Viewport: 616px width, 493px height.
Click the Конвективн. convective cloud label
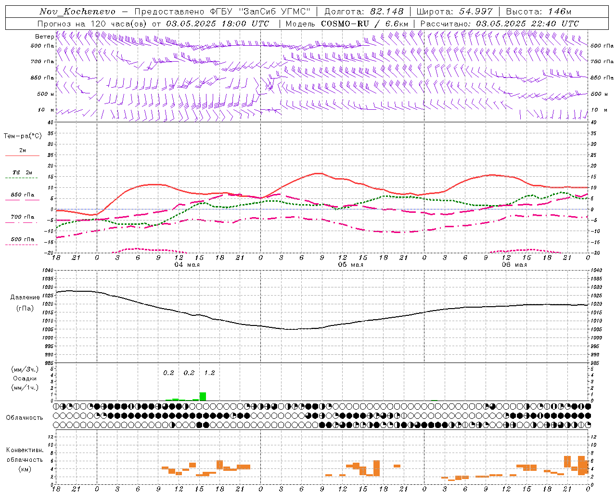pyautogui.click(x=25, y=450)
